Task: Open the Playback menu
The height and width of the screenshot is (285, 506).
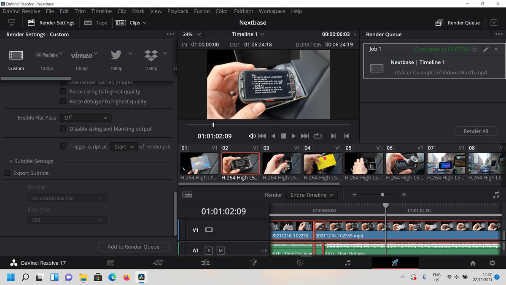Action: point(178,11)
